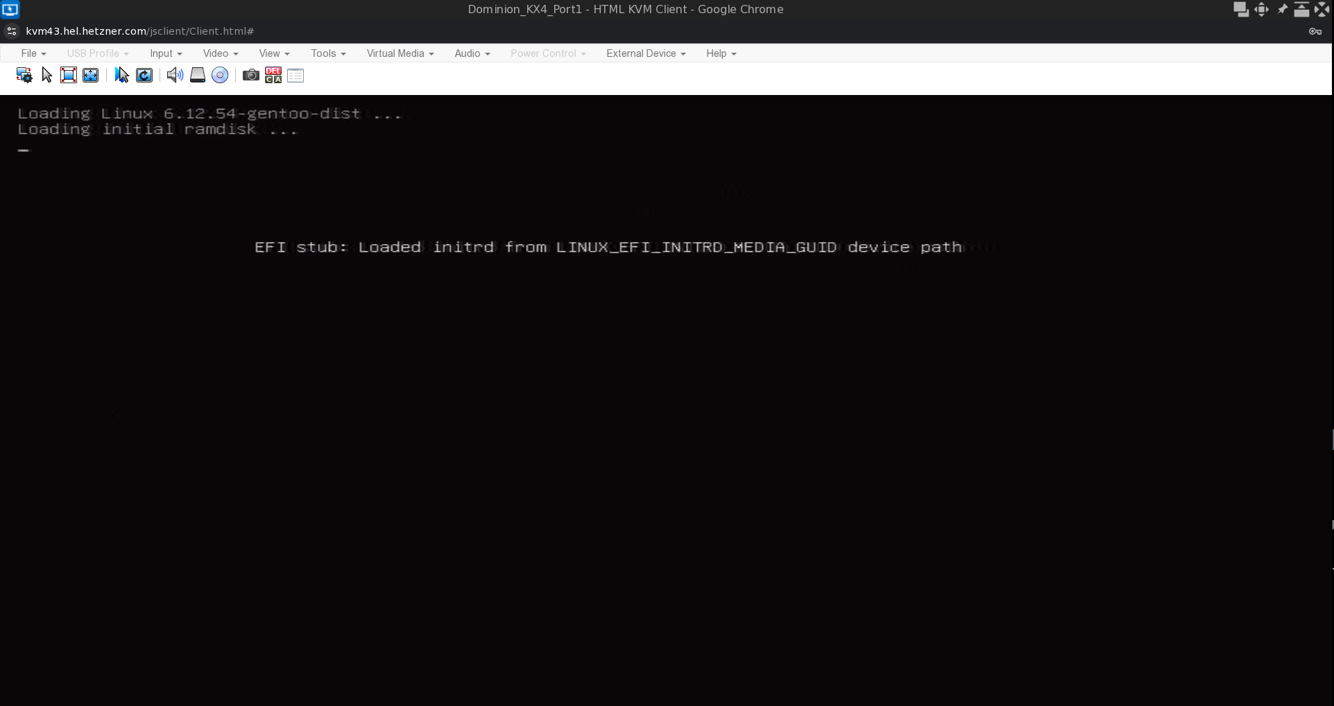Click the Help menu
This screenshot has height=706, width=1334.
pyautogui.click(x=721, y=53)
